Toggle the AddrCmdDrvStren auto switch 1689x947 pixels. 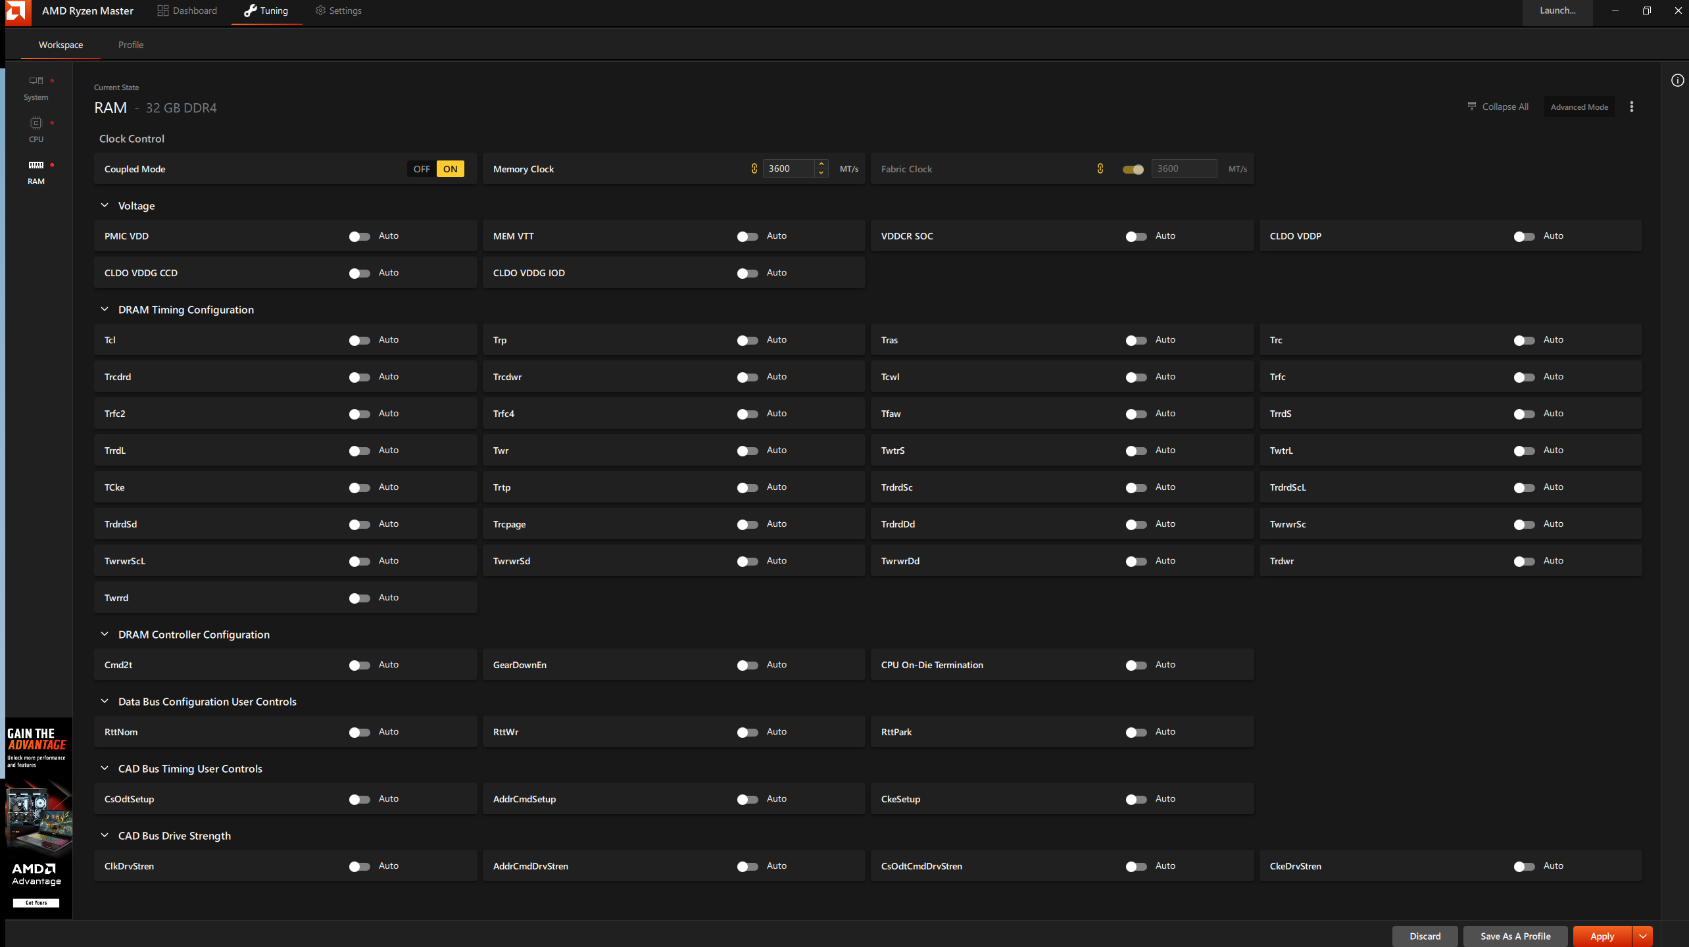tap(747, 866)
